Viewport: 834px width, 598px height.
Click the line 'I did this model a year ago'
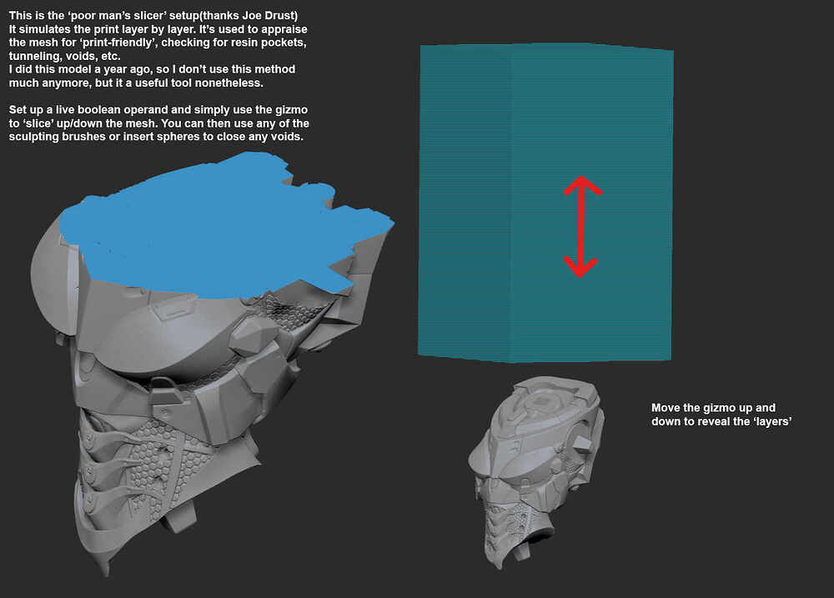pyautogui.click(x=152, y=69)
